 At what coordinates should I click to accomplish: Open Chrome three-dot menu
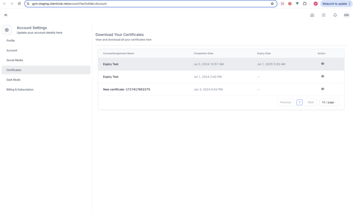350,3
